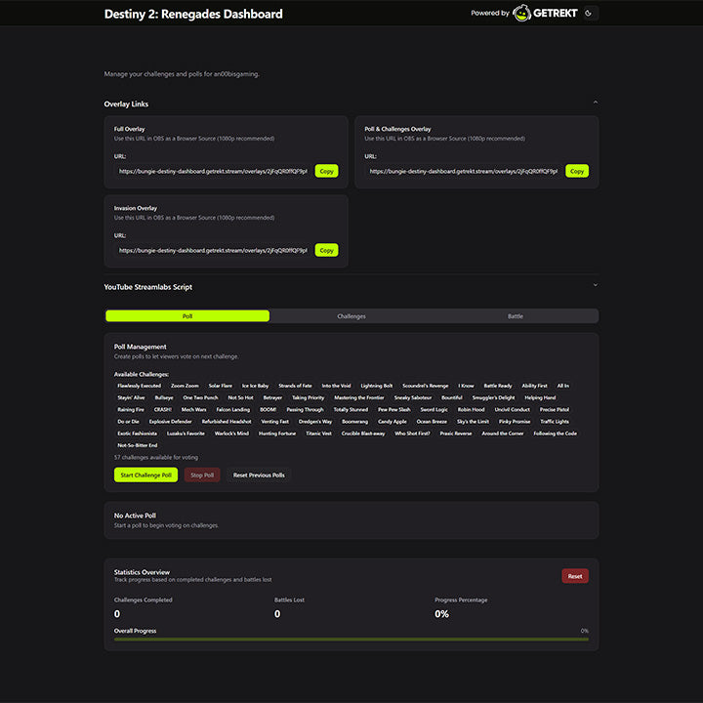Select the Sneaky Saboteur challenge tag

click(413, 397)
